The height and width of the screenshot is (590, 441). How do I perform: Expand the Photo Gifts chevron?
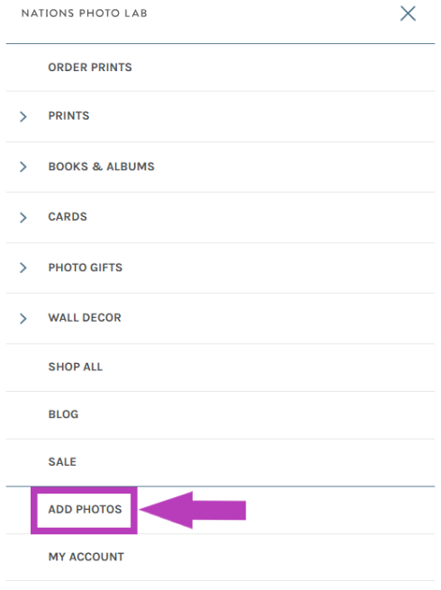pyautogui.click(x=23, y=268)
